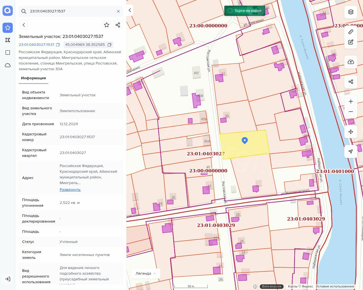This screenshot has width=363, height=290.
Task: Clear the search field text
Action: pyautogui.click(x=118, y=11)
